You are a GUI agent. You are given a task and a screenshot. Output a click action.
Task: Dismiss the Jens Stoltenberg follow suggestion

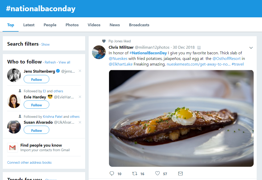coord(80,71)
